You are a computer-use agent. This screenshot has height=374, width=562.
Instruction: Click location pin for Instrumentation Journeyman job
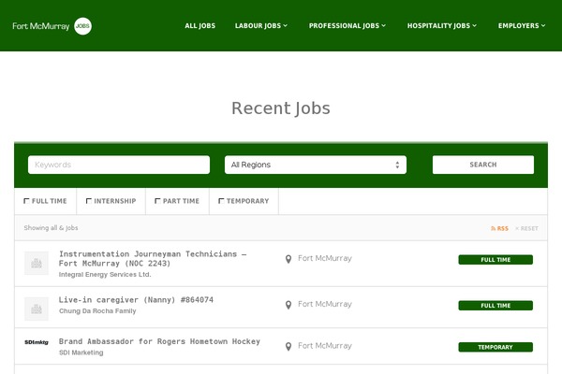pyautogui.click(x=288, y=259)
